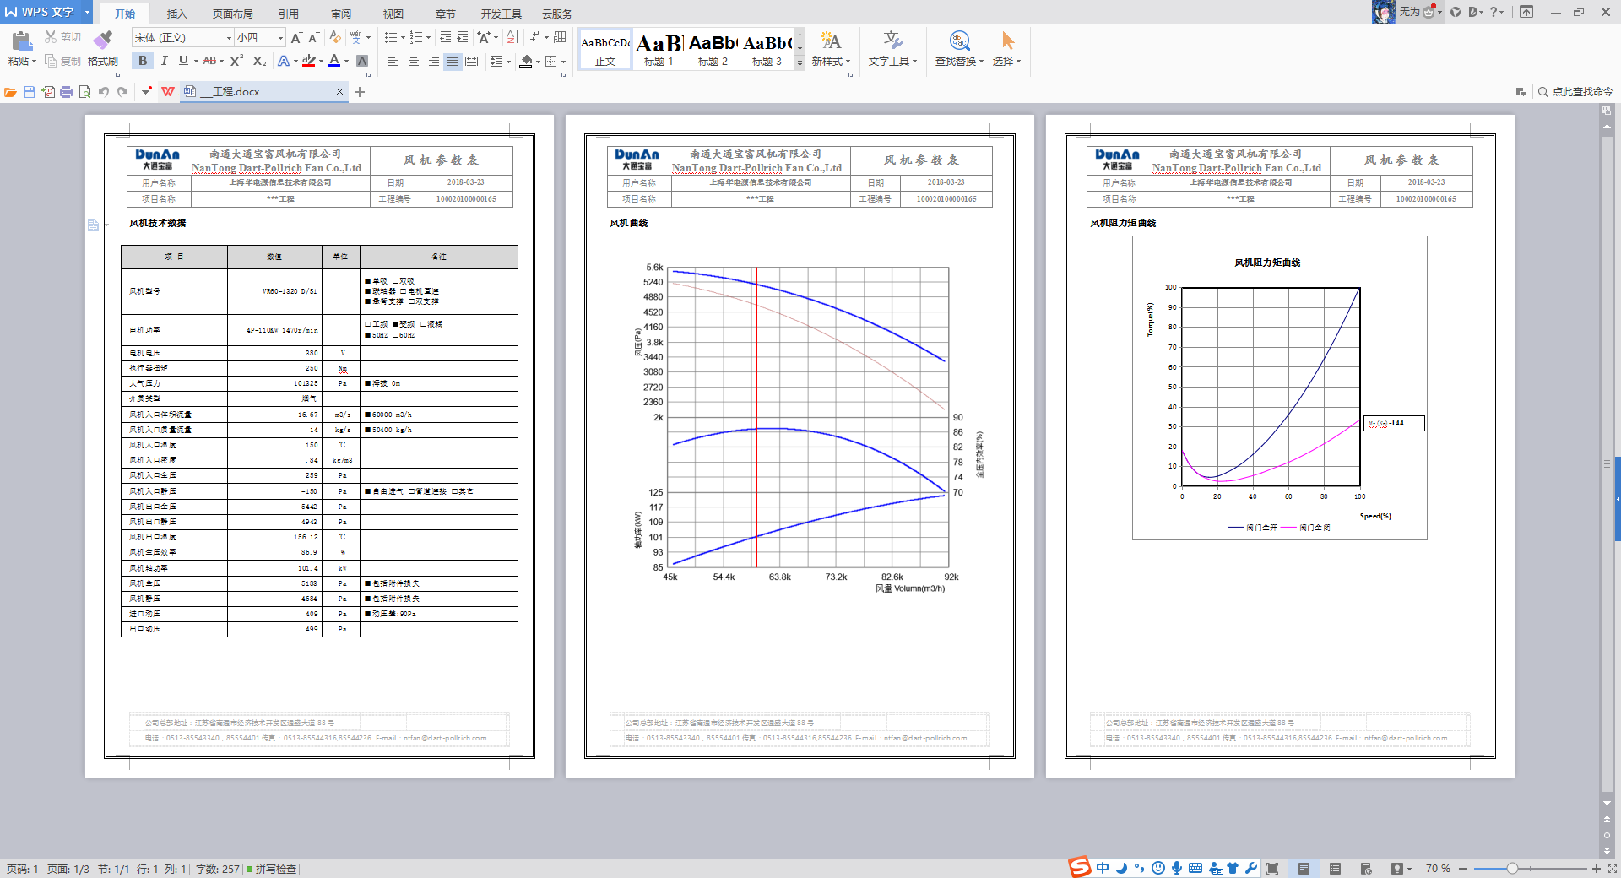Increase font size with the A+ icon
The width and height of the screenshot is (1621, 878).
click(x=296, y=37)
